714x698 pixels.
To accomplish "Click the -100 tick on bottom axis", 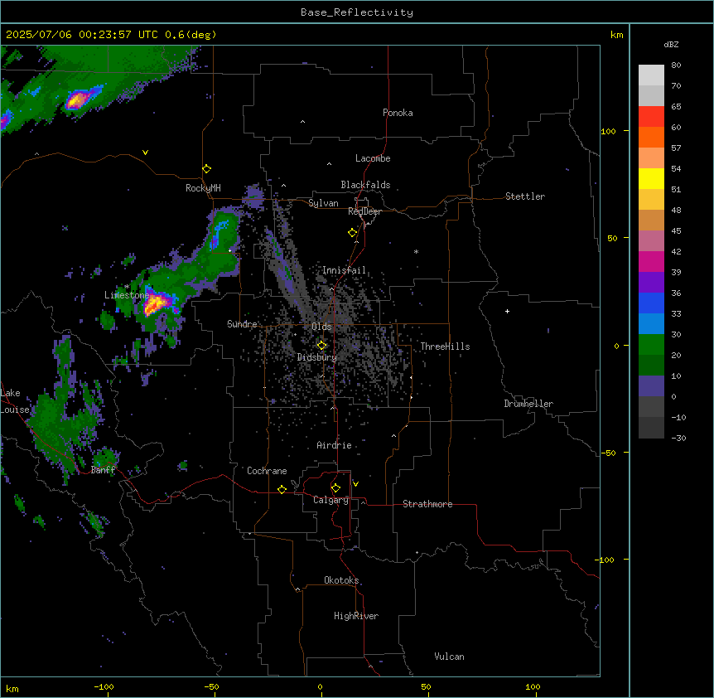I will pos(104,686).
